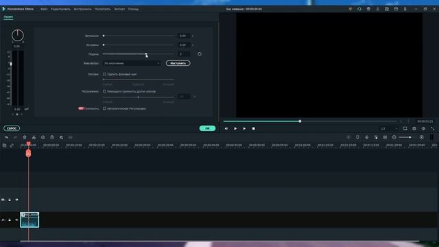Confirm with the green OK button
Viewport: 439px width, 247px height.
207,128
